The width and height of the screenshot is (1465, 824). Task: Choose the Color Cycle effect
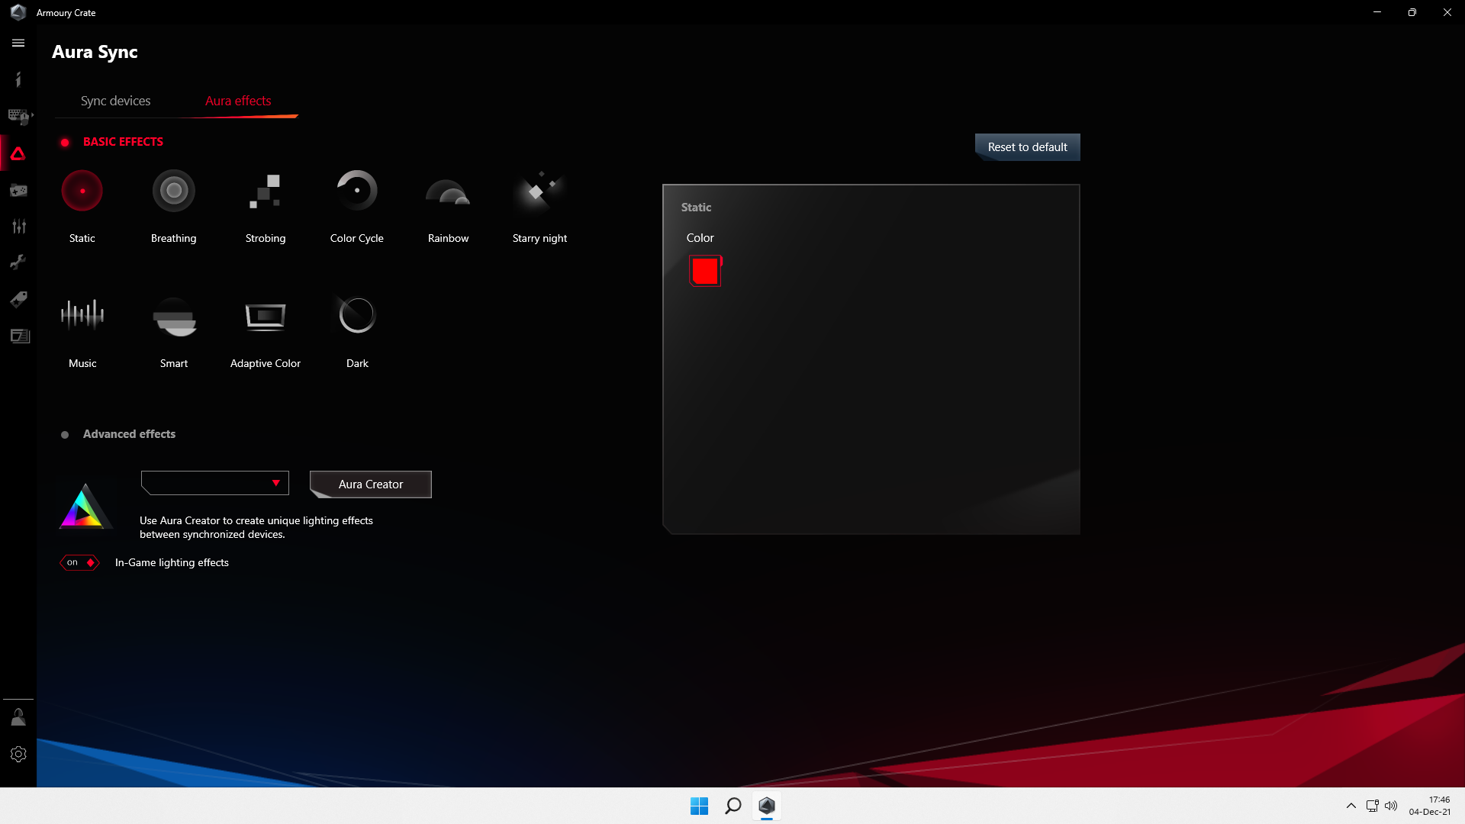(356, 191)
